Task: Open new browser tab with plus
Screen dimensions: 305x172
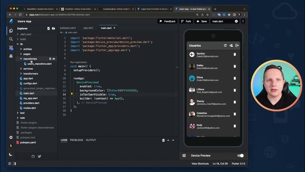Action: [x=215, y=9]
